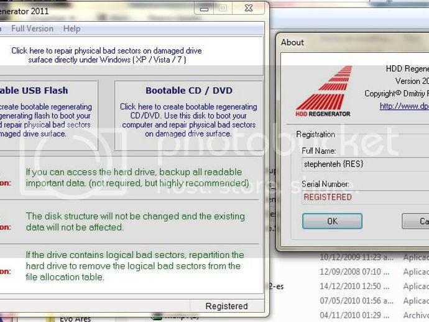Click the Copyright Dmitriy text in About
This screenshot has height=322, width=429.
(x=397, y=94)
